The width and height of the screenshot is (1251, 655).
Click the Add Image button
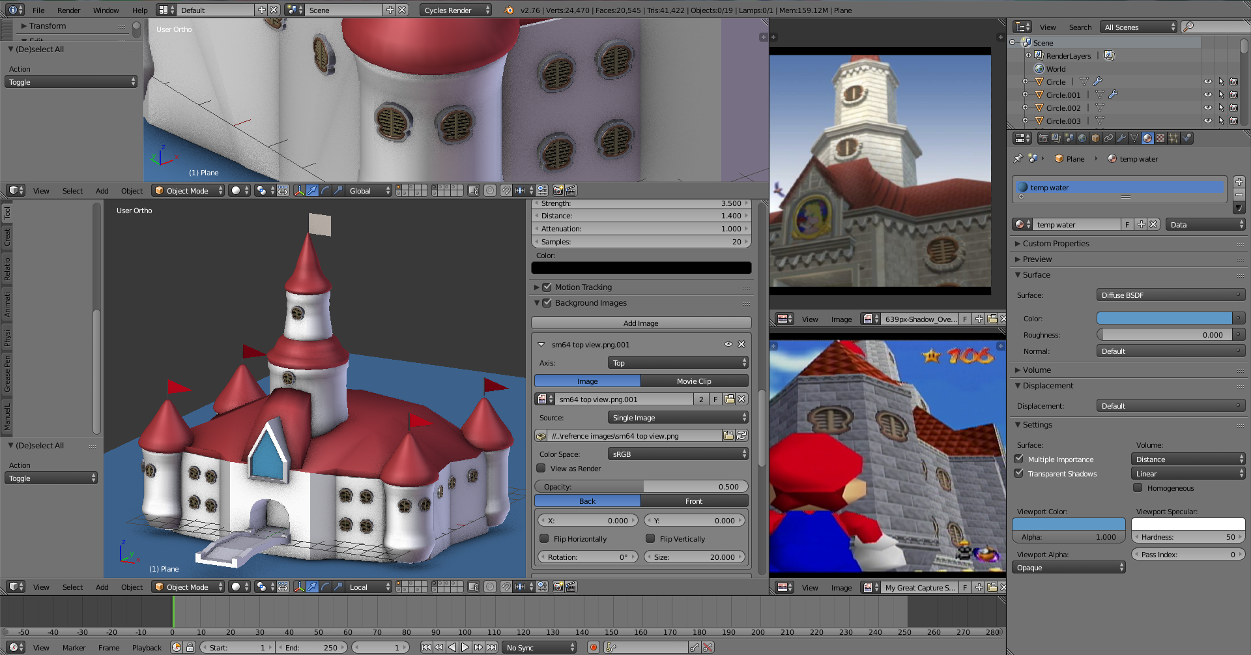coord(641,323)
